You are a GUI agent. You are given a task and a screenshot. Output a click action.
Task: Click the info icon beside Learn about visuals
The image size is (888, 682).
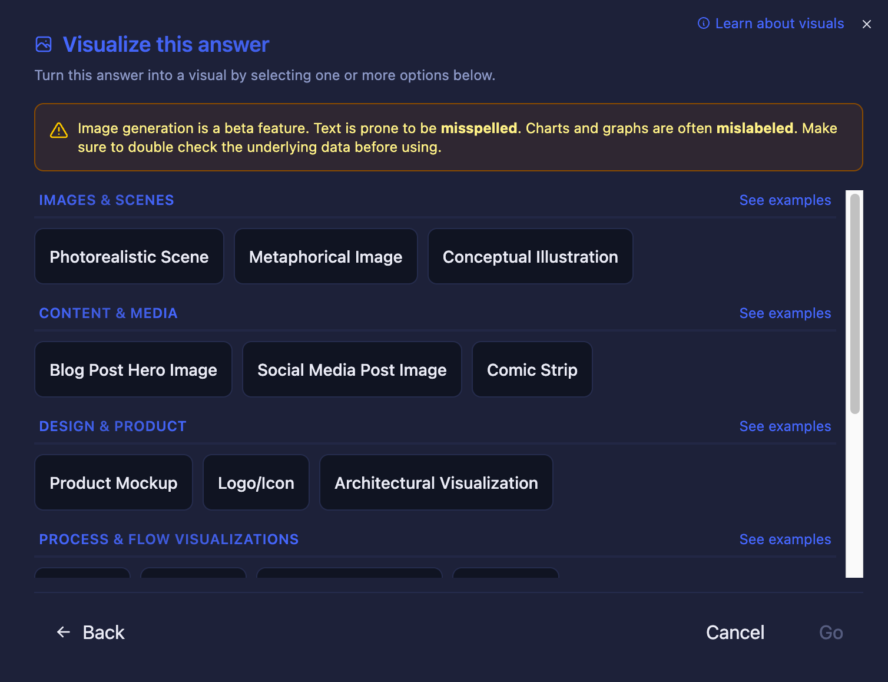point(703,24)
